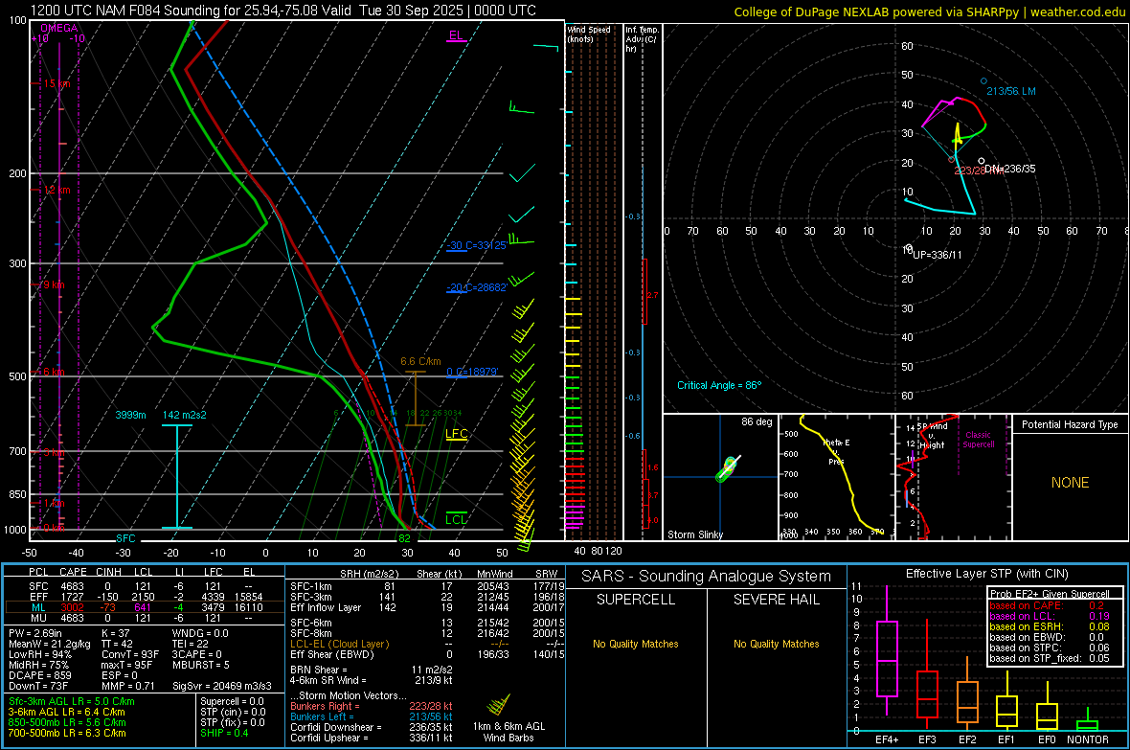
Task: Click the green "Sfc-3km AGL LR = 5.0 C/km" line
Action: tap(72, 702)
